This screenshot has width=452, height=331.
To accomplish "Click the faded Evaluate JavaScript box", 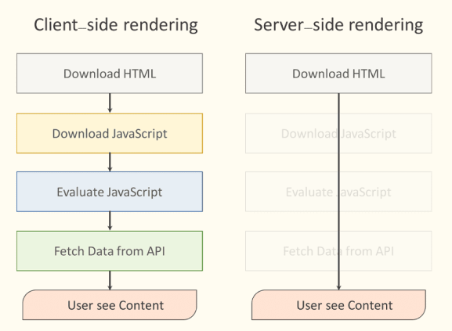I will pos(338,192).
